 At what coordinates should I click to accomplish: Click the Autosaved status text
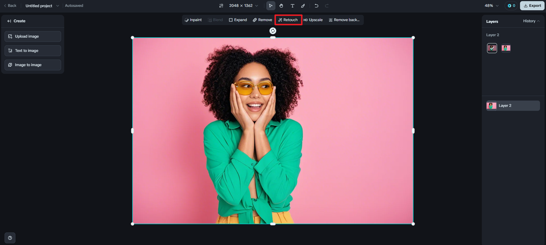(74, 6)
